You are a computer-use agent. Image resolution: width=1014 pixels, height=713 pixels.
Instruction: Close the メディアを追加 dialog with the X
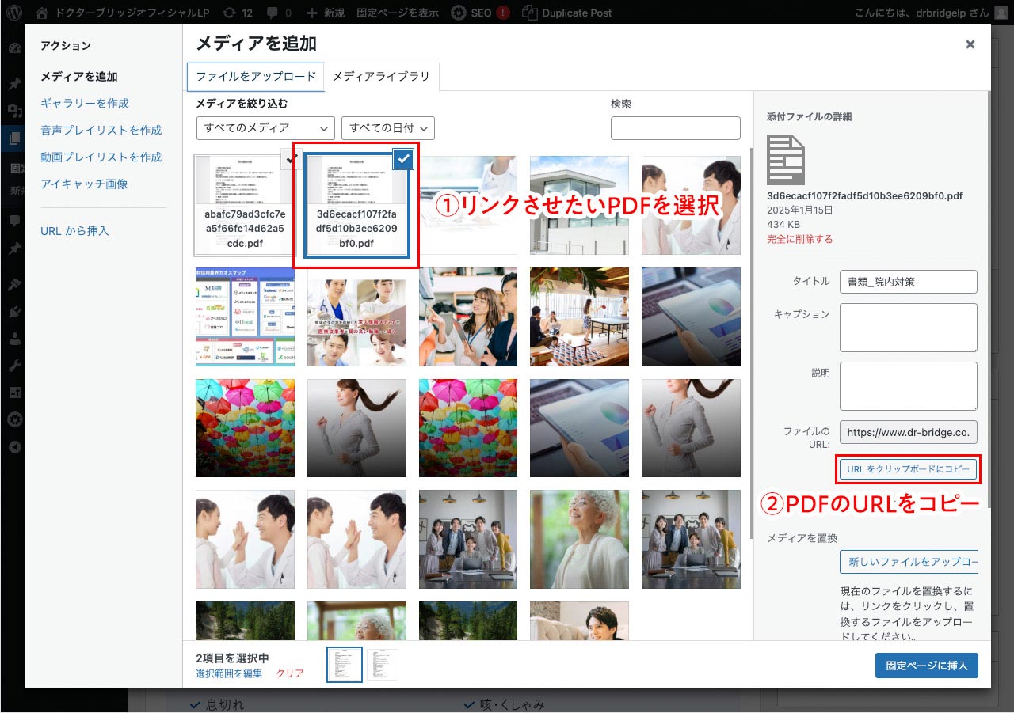tap(970, 44)
